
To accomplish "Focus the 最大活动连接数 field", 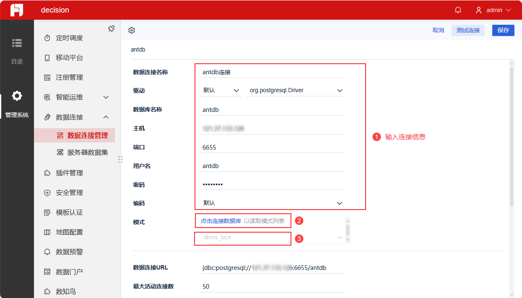I will point(273,287).
